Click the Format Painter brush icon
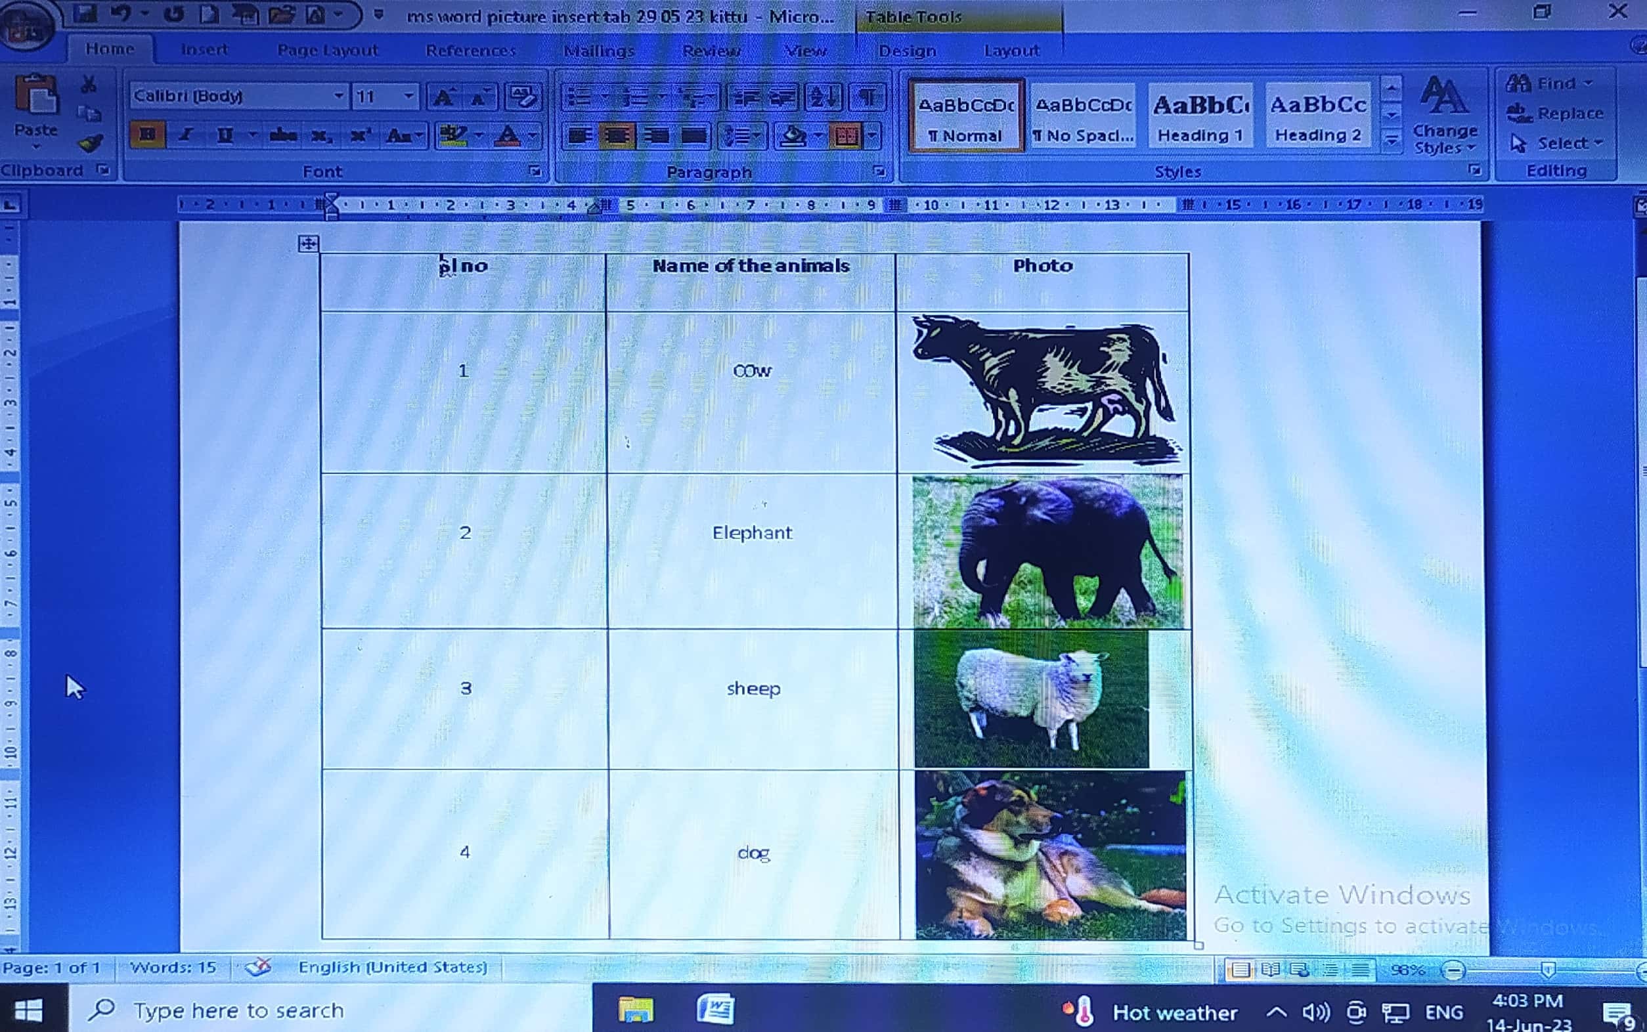 pyautogui.click(x=90, y=142)
